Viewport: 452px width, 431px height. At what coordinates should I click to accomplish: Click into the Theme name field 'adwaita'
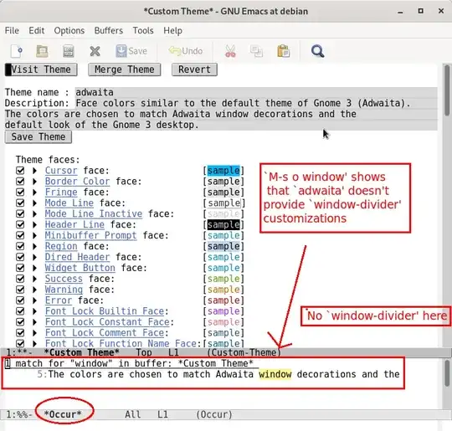256,92
